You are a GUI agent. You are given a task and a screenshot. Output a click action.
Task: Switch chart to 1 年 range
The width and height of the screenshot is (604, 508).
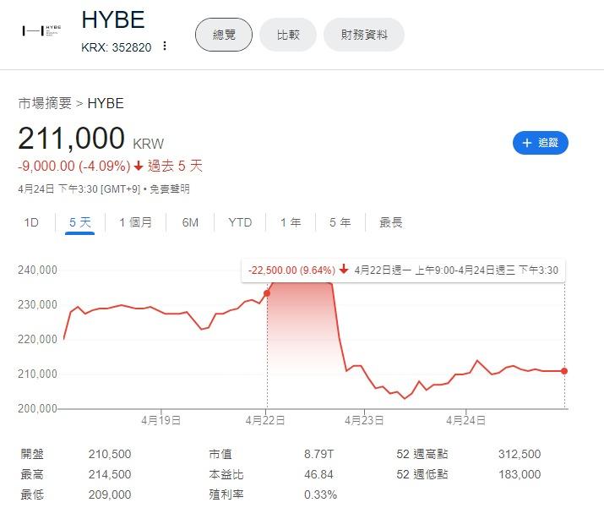[291, 222]
